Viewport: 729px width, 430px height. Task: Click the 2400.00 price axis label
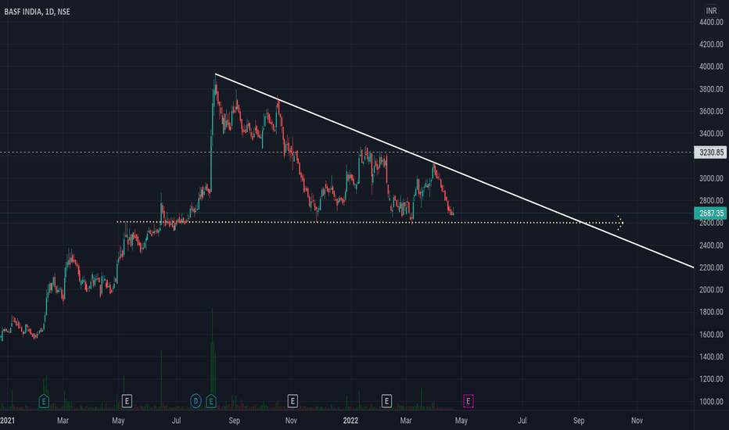point(711,245)
